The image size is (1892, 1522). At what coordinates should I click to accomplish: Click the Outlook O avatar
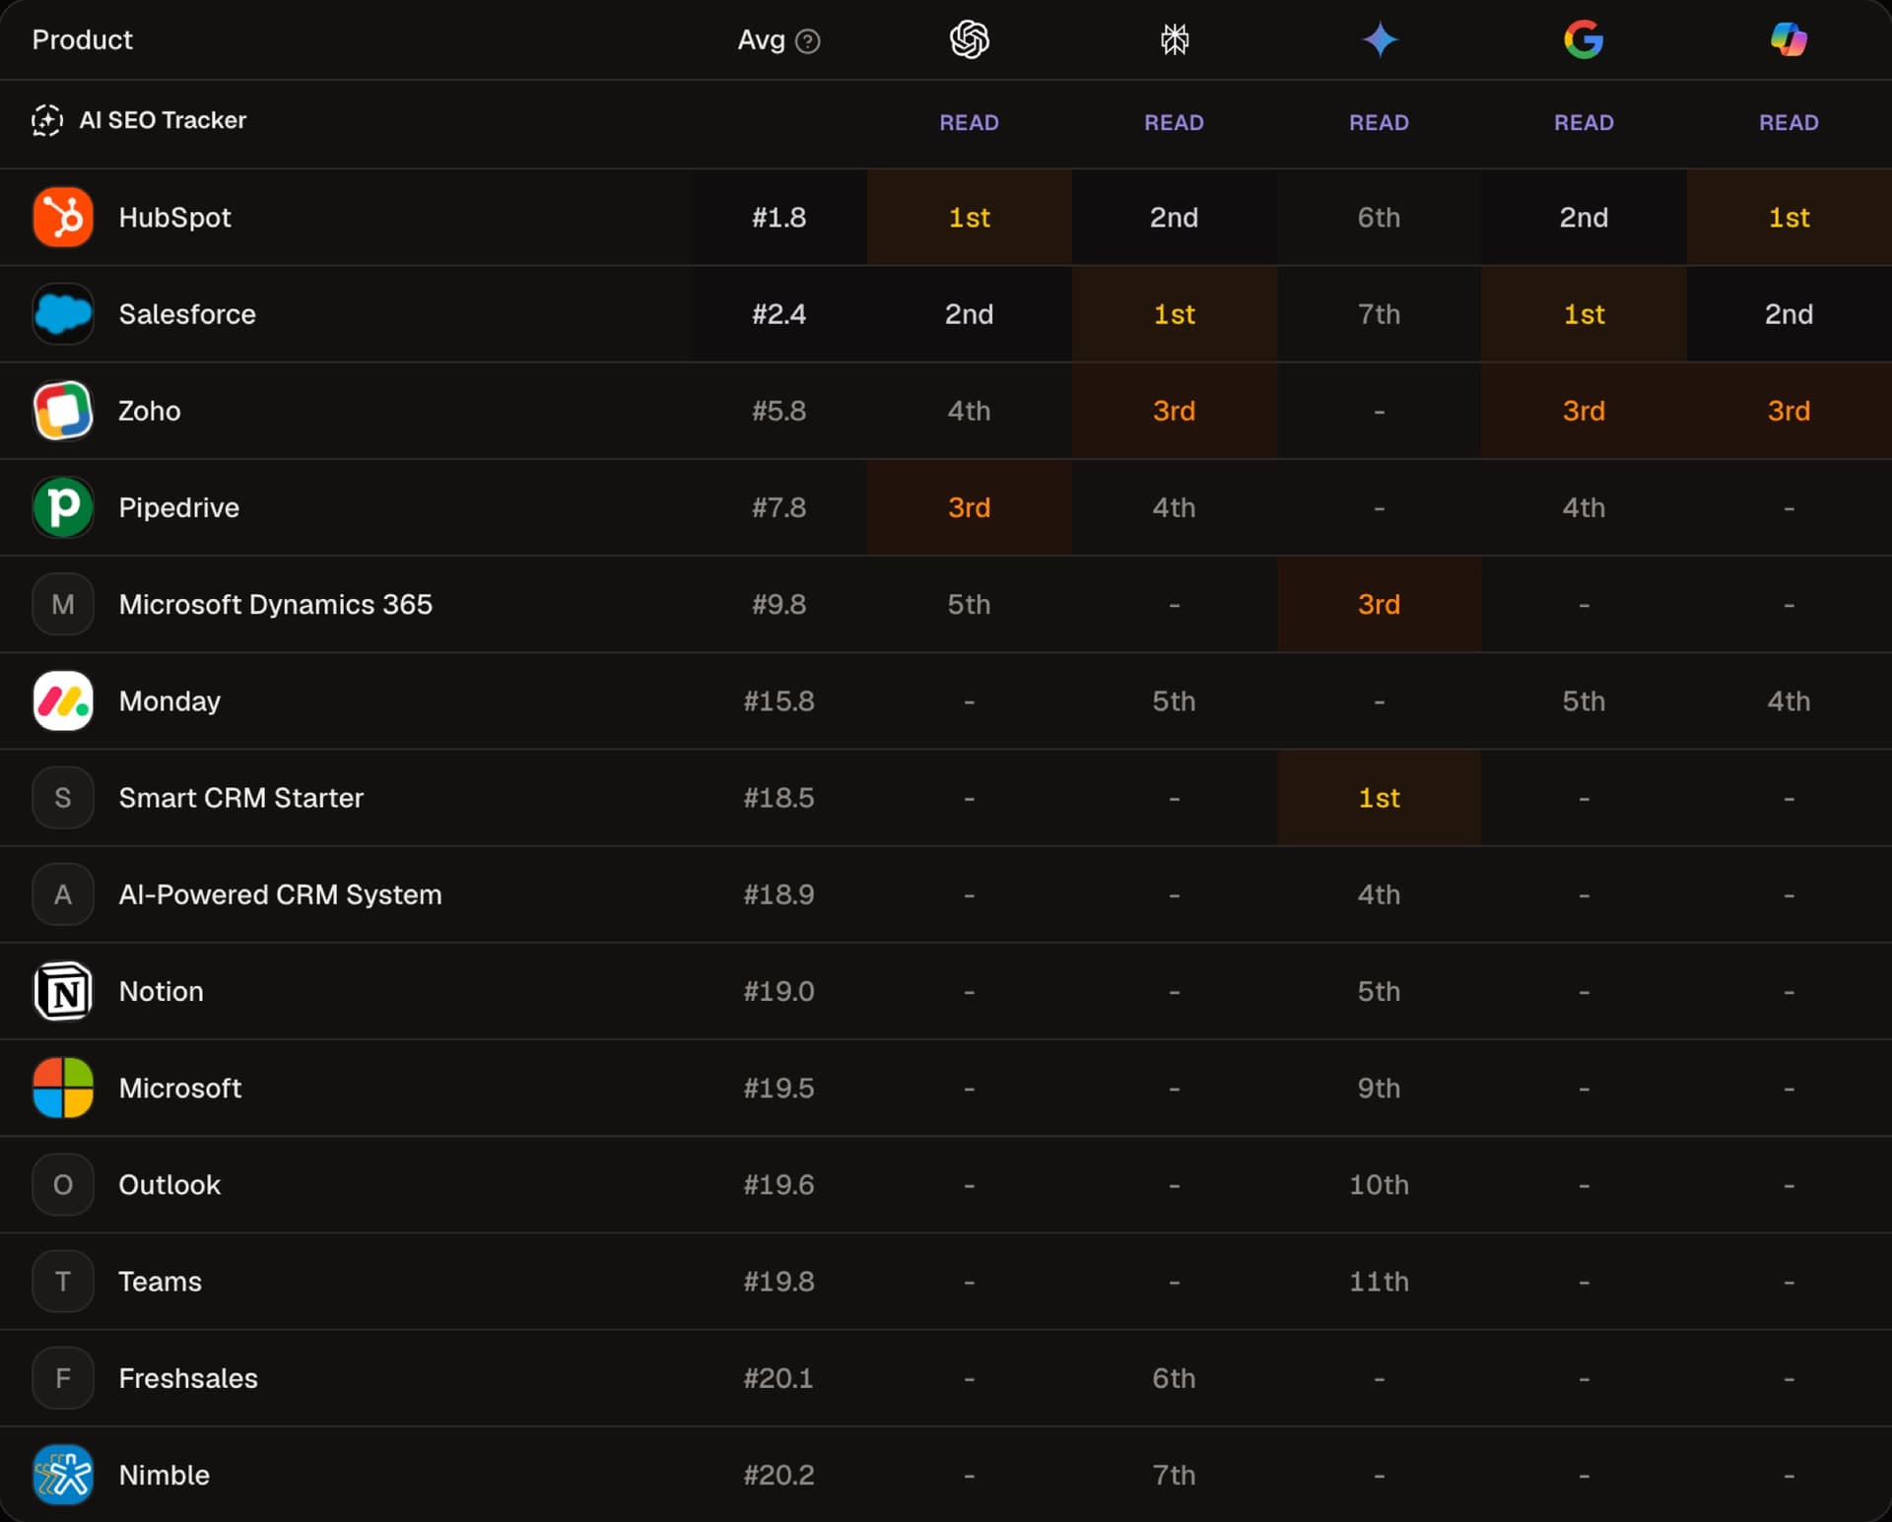63,1184
